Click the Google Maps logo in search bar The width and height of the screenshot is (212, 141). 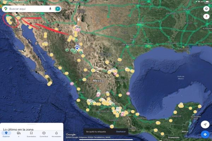point(6,8)
